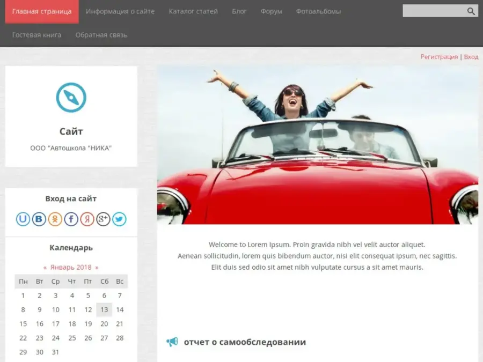Log in with the Facebook icon
The width and height of the screenshot is (483, 362).
(71, 219)
